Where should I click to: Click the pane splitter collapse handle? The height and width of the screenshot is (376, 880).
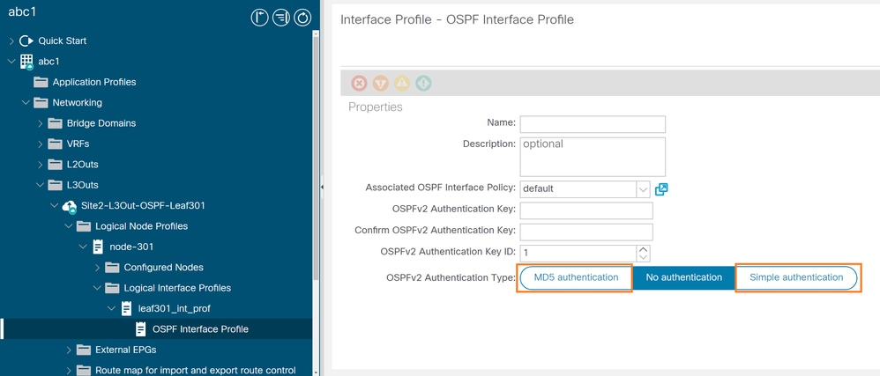(x=322, y=188)
